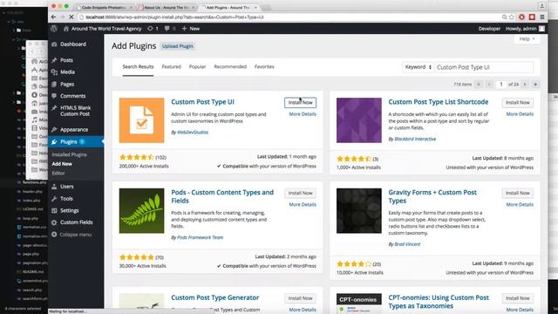Install Custom Post Type Generator plugin
Image resolution: width=558 pixels, height=314 pixels.
tap(300, 298)
